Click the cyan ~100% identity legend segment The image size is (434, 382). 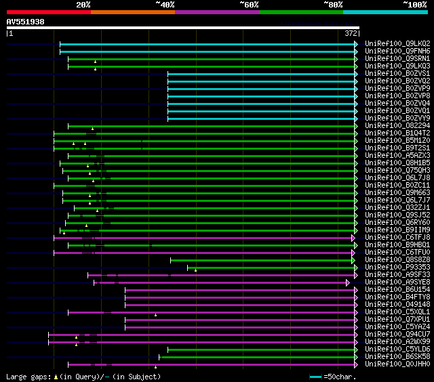(x=386, y=12)
